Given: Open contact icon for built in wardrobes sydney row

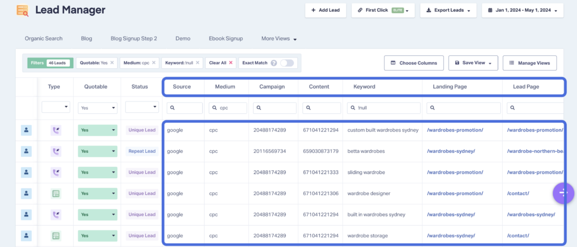Looking at the screenshot, I should click(26, 214).
